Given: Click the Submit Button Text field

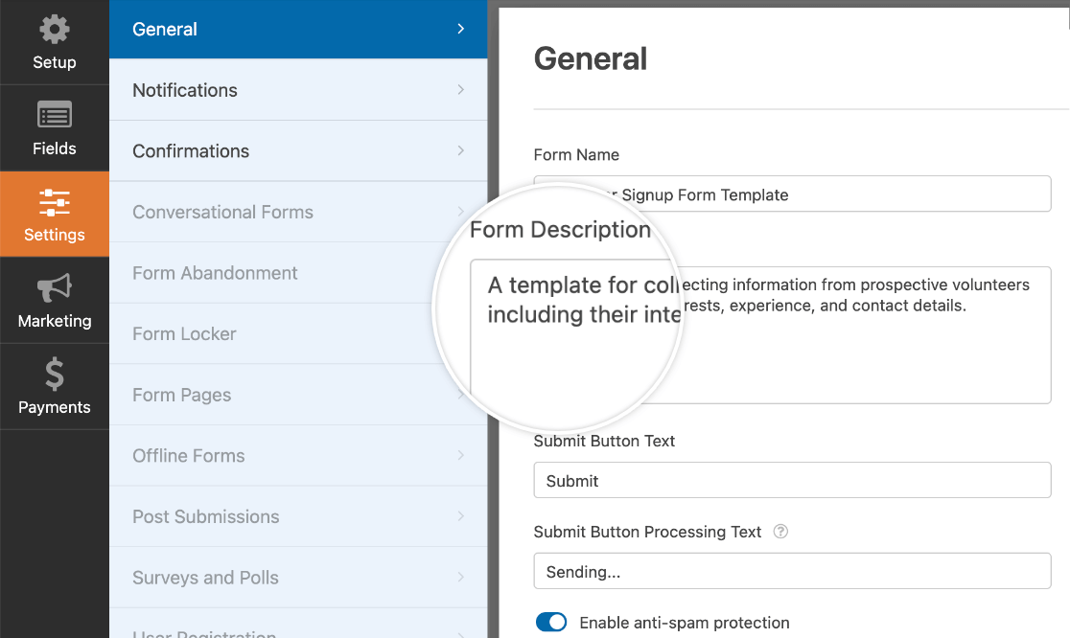Looking at the screenshot, I should (x=792, y=480).
